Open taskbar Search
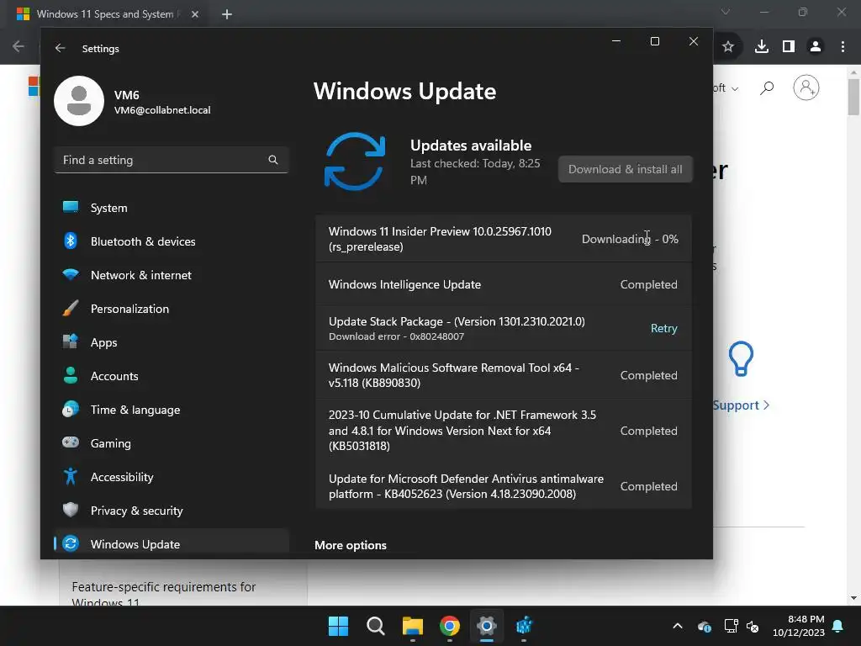861x646 pixels. [376, 626]
